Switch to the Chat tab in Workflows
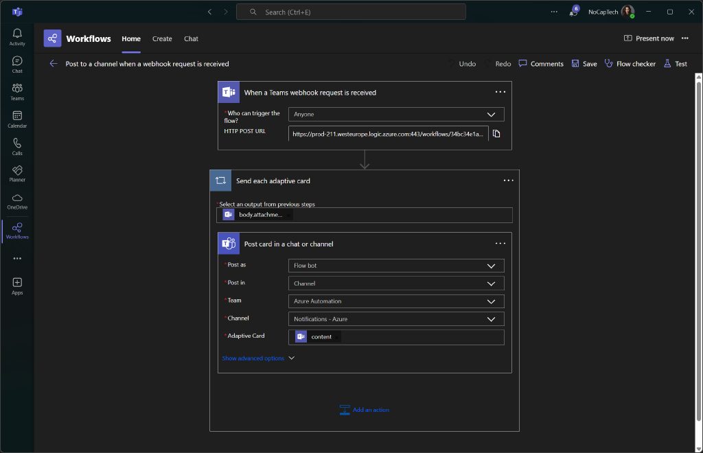 click(x=191, y=39)
